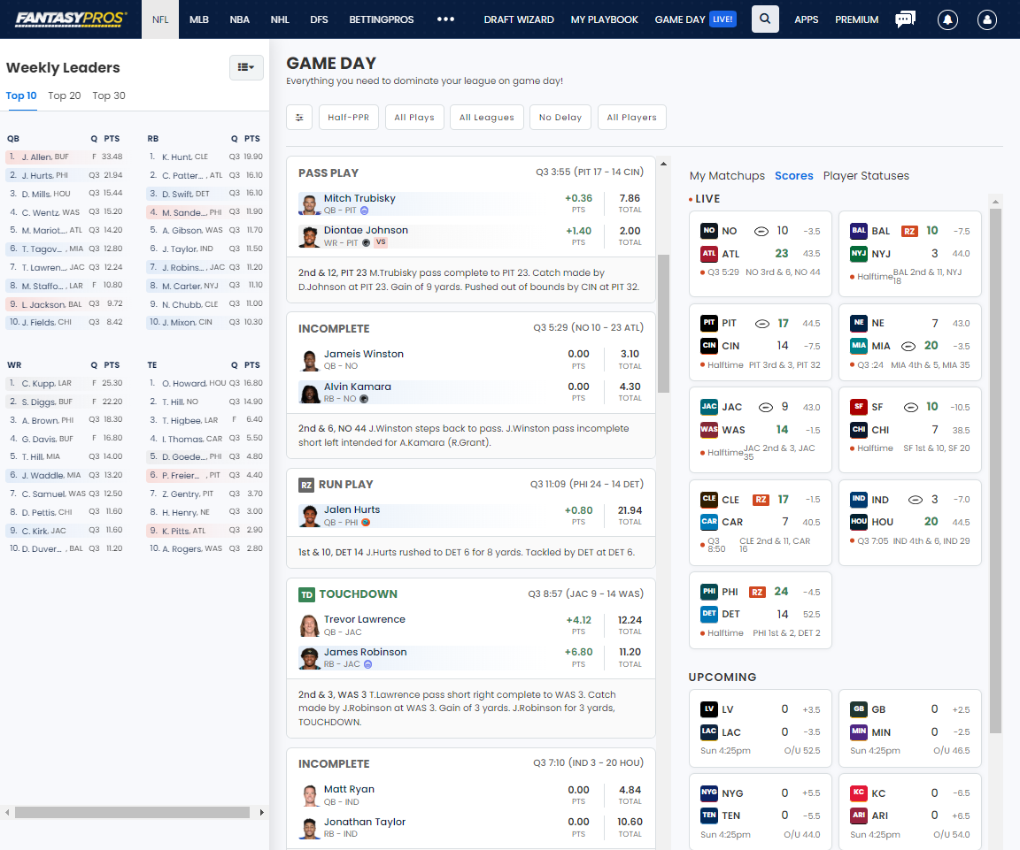This screenshot has height=850, width=1020.
Task: Open the Weekly Leaders list view dropdown
Action: point(246,67)
